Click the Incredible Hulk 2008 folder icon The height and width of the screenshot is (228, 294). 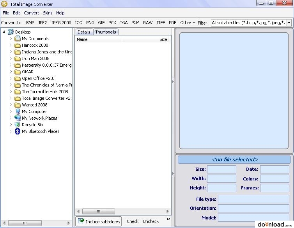click(x=18, y=92)
